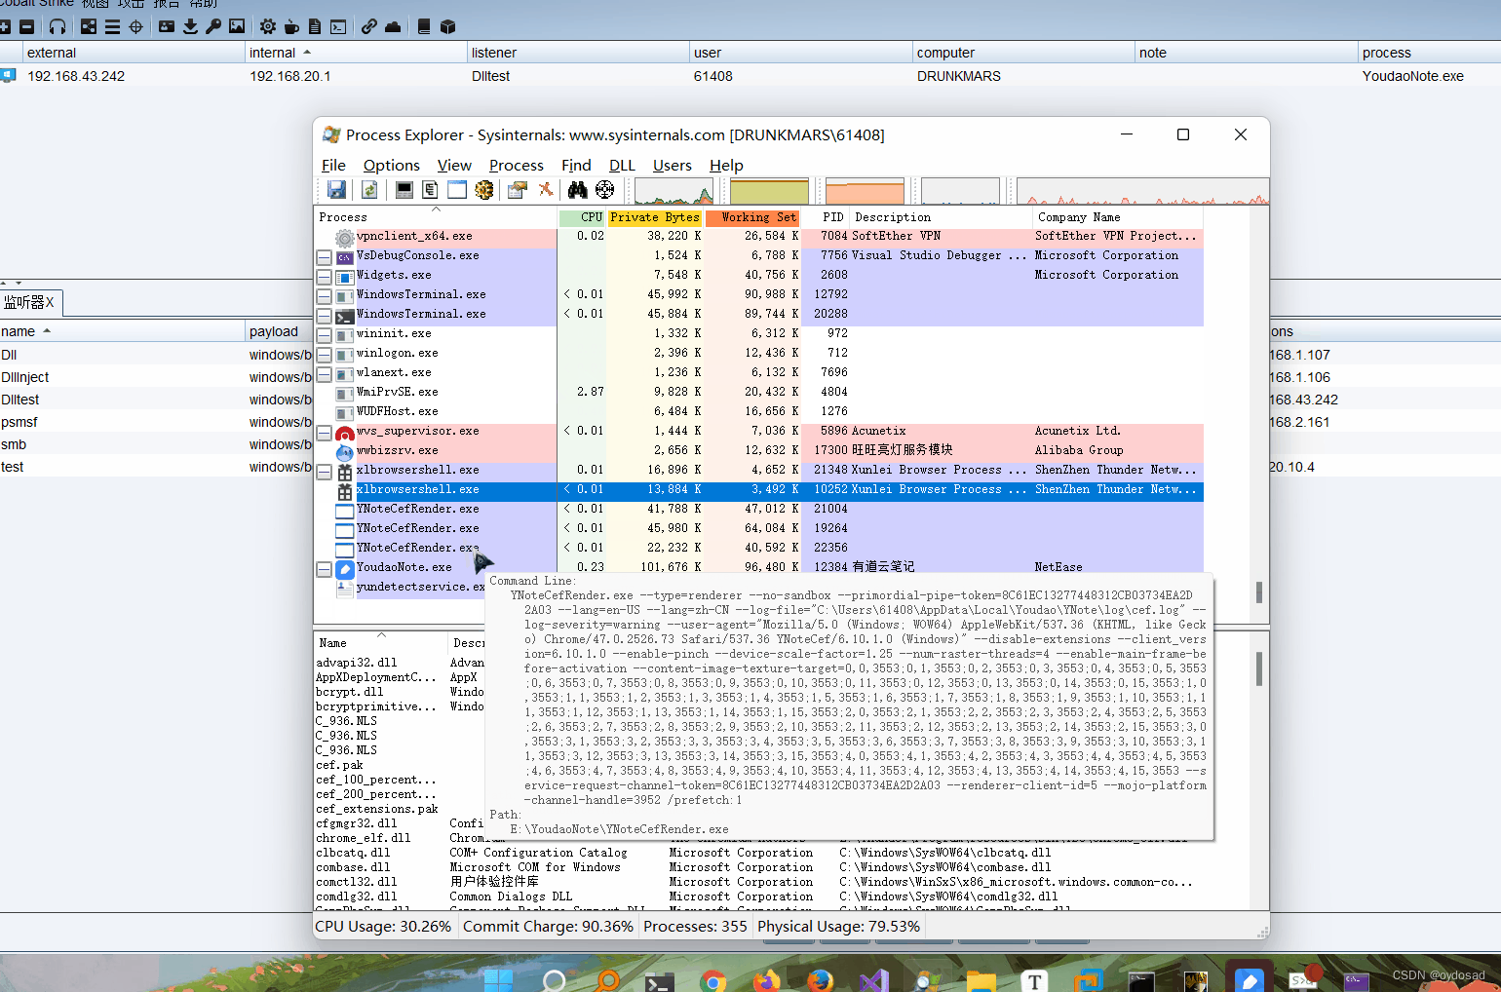The width and height of the screenshot is (1501, 992).
Task: Open the Process menu
Action: (x=516, y=165)
